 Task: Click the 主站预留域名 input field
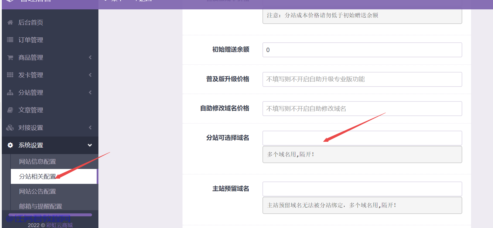362,189
